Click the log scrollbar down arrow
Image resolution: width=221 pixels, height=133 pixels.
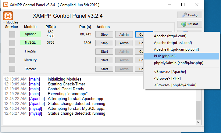[x=198, y=122]
